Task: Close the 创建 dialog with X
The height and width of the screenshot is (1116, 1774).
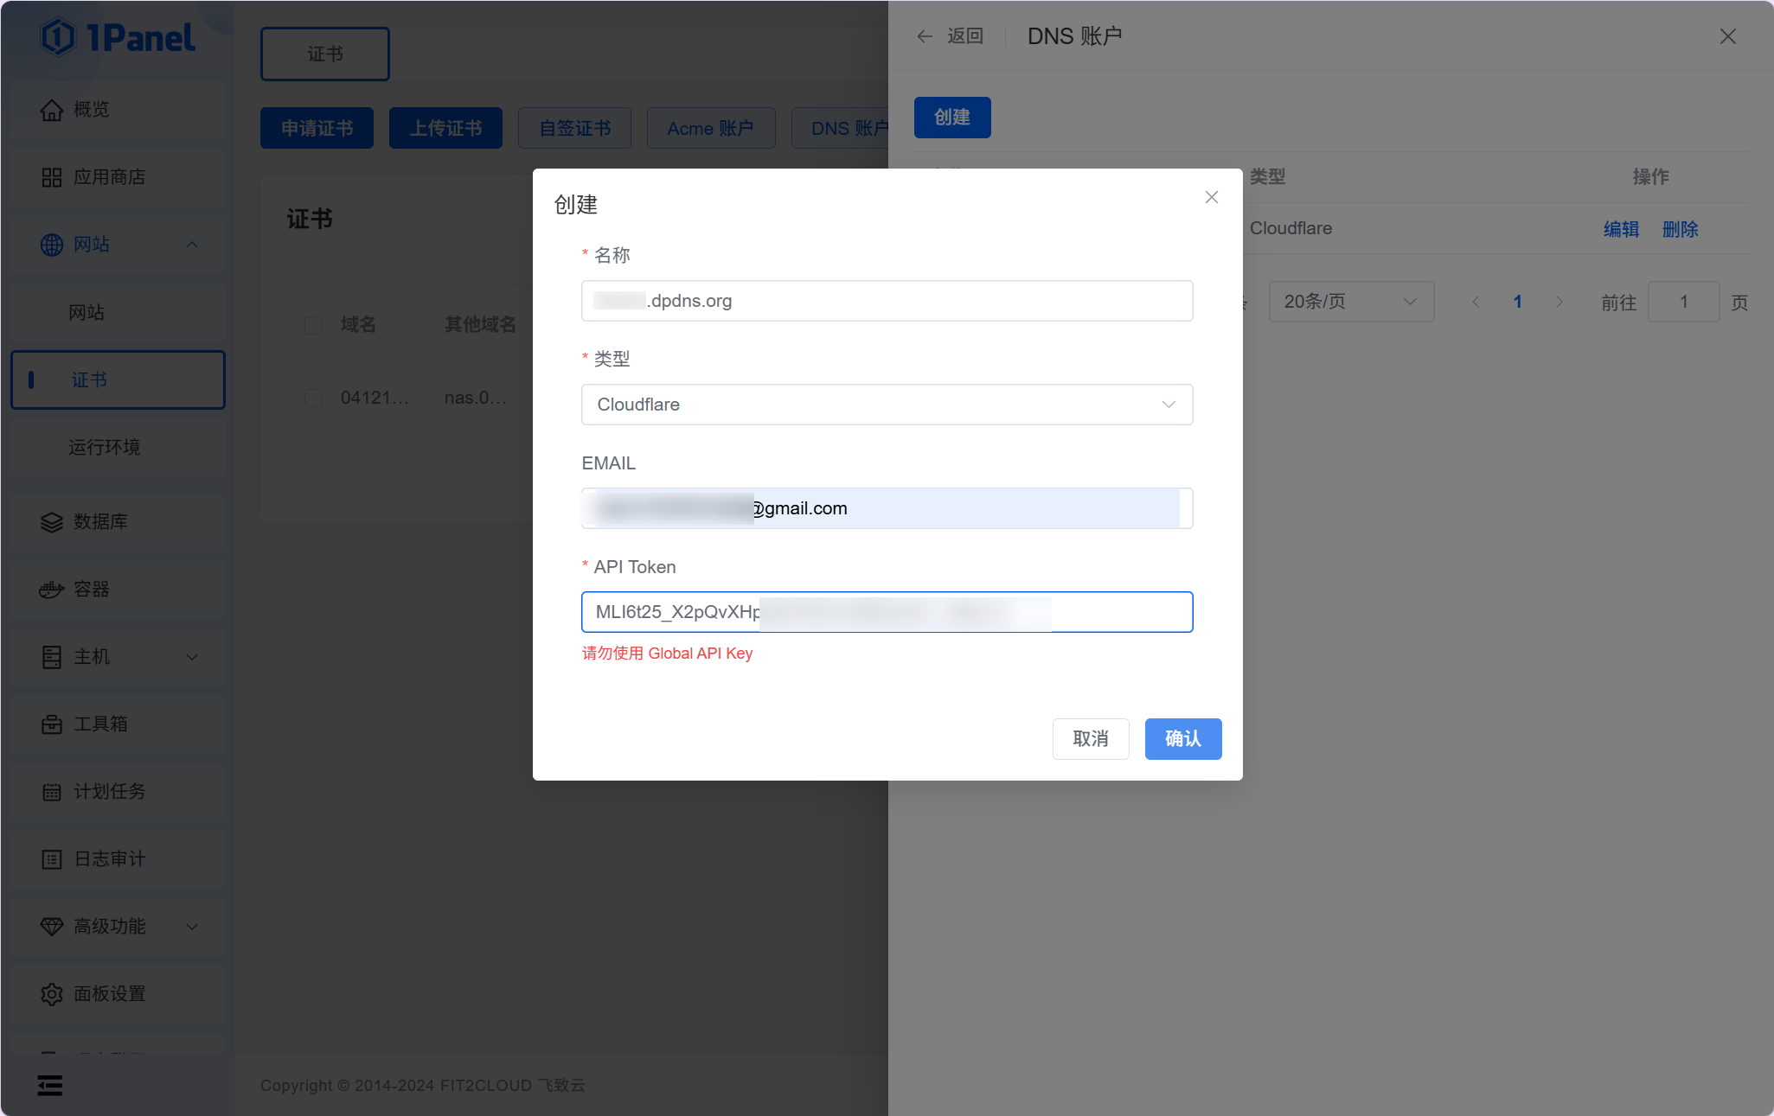Action: coord(1212,197)
